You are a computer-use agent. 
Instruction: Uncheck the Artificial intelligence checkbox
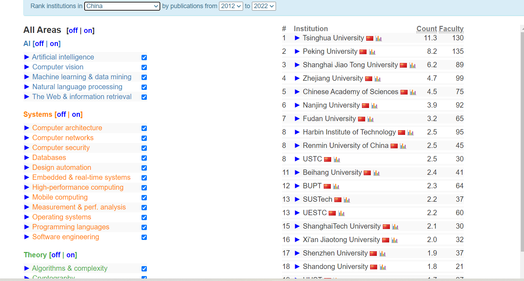point(144,57)
